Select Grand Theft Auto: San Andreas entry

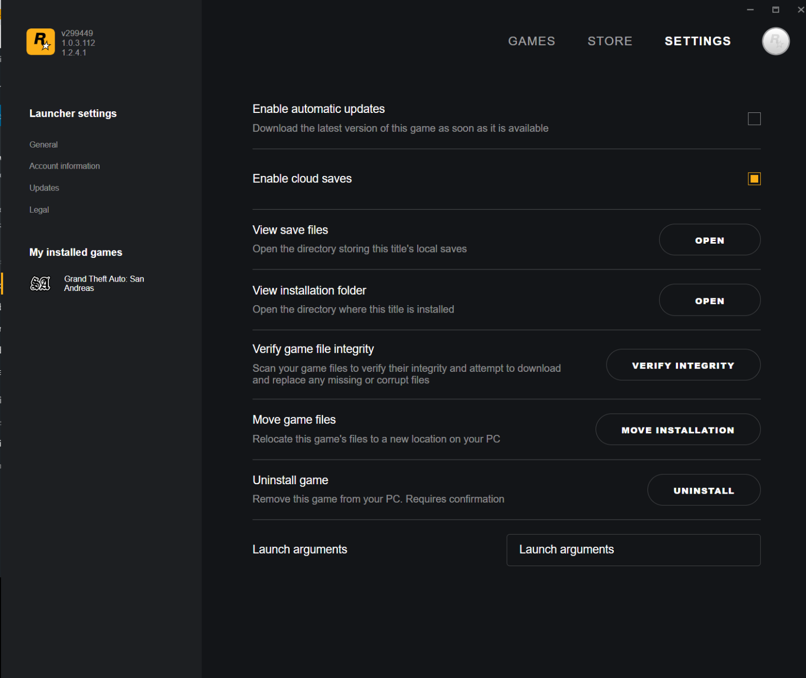click(104, 284)
